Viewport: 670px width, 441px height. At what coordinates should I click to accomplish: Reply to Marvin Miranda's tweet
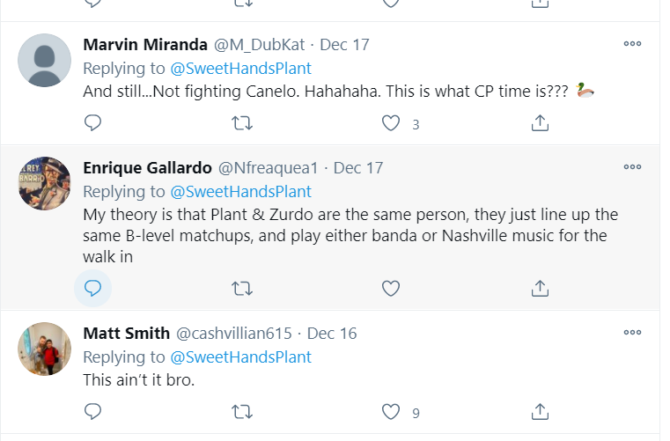tap(93, 123)
